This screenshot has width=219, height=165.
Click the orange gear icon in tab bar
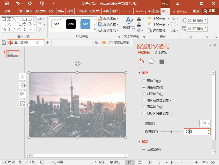point(104,43)
